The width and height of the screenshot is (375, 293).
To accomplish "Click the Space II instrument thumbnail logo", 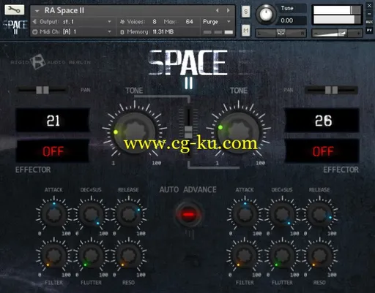I will click(15, 26).
